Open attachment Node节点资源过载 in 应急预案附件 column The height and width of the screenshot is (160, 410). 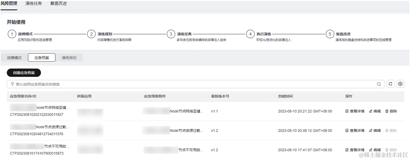pos(187,131)
